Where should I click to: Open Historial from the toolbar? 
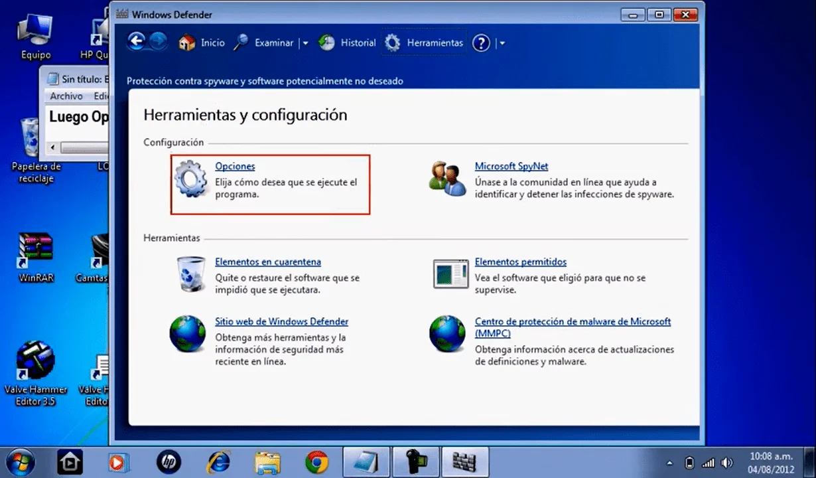pos(348,43)
